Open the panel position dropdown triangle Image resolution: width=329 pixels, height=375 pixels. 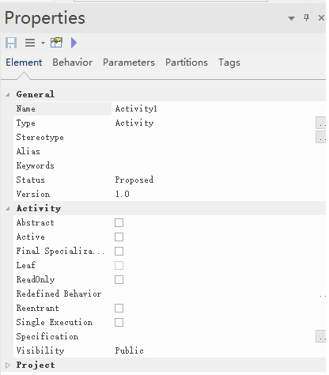click(291, 18)
